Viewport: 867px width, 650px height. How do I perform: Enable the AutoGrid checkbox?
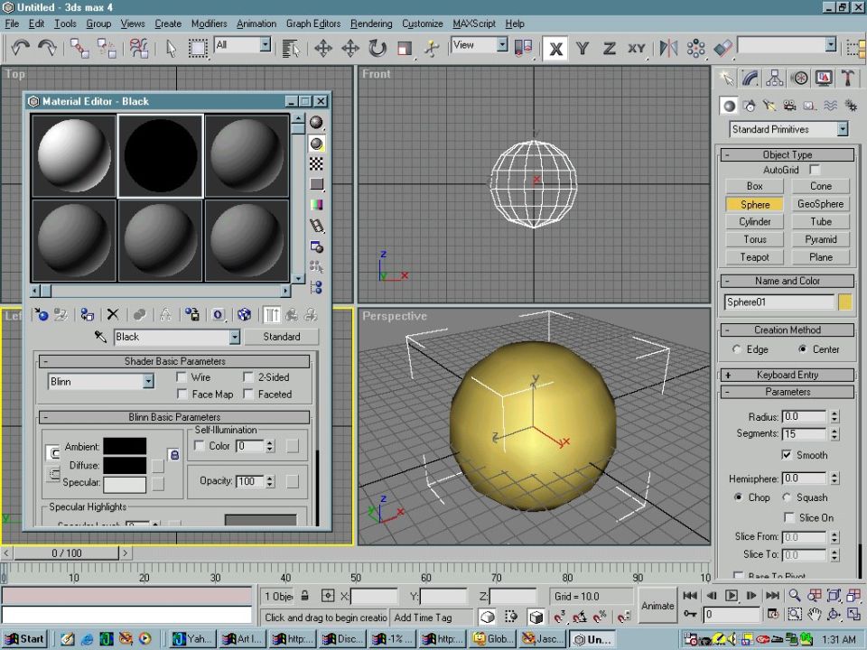tap(815, 170)
